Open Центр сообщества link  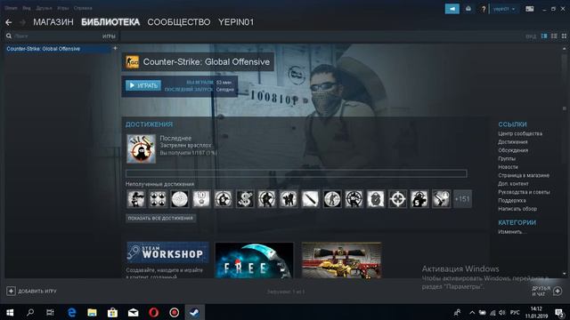520,133
